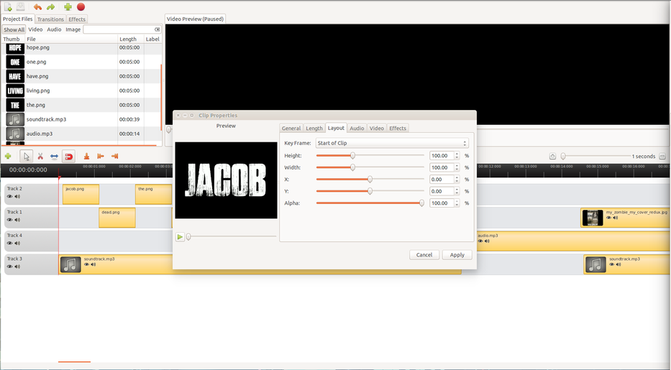Mute Track 2 with the speaker icon
The width and height of the screenshot is (671, 370).
(x=17, y=197)
